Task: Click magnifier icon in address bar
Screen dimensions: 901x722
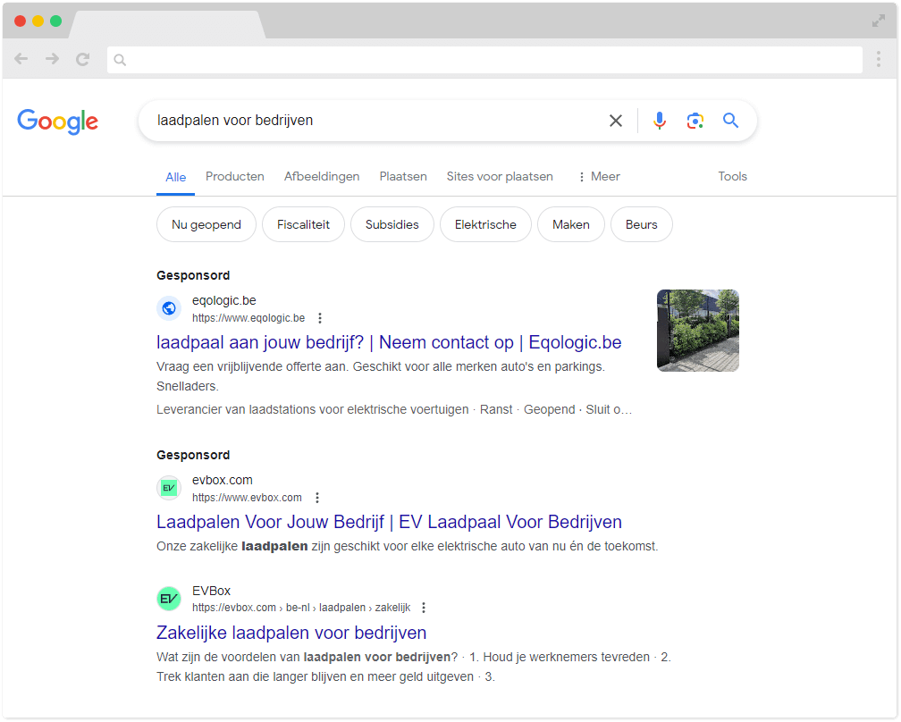Action: tap(120, 60)
